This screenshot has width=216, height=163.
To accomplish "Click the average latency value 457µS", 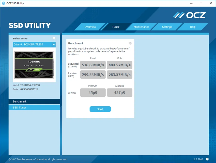I will click(120, 93).
